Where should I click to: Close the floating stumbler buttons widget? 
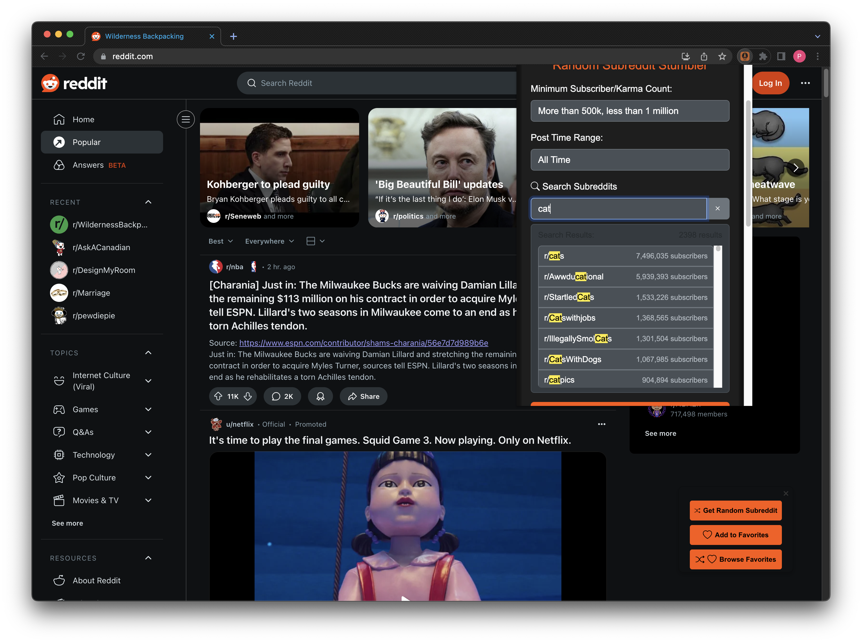(x=786, y=493)
